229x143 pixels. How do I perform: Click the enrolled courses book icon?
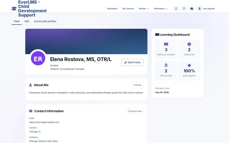tap(166, 44)
